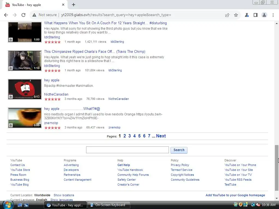Click the taskbar clock showing 10:36 AM
Screen dimensions: 279x209
click(x=268, y=205)
